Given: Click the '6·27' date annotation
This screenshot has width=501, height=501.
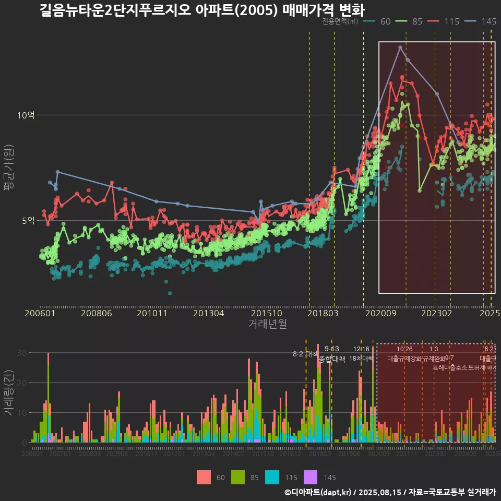Looking at the screenshot, I should click(491, 349).
